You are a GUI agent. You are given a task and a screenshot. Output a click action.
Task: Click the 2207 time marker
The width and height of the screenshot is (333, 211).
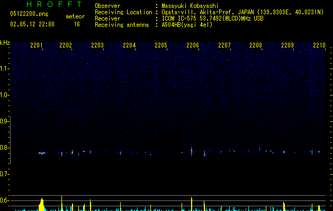pyautogui.click(x=224, y=45)
